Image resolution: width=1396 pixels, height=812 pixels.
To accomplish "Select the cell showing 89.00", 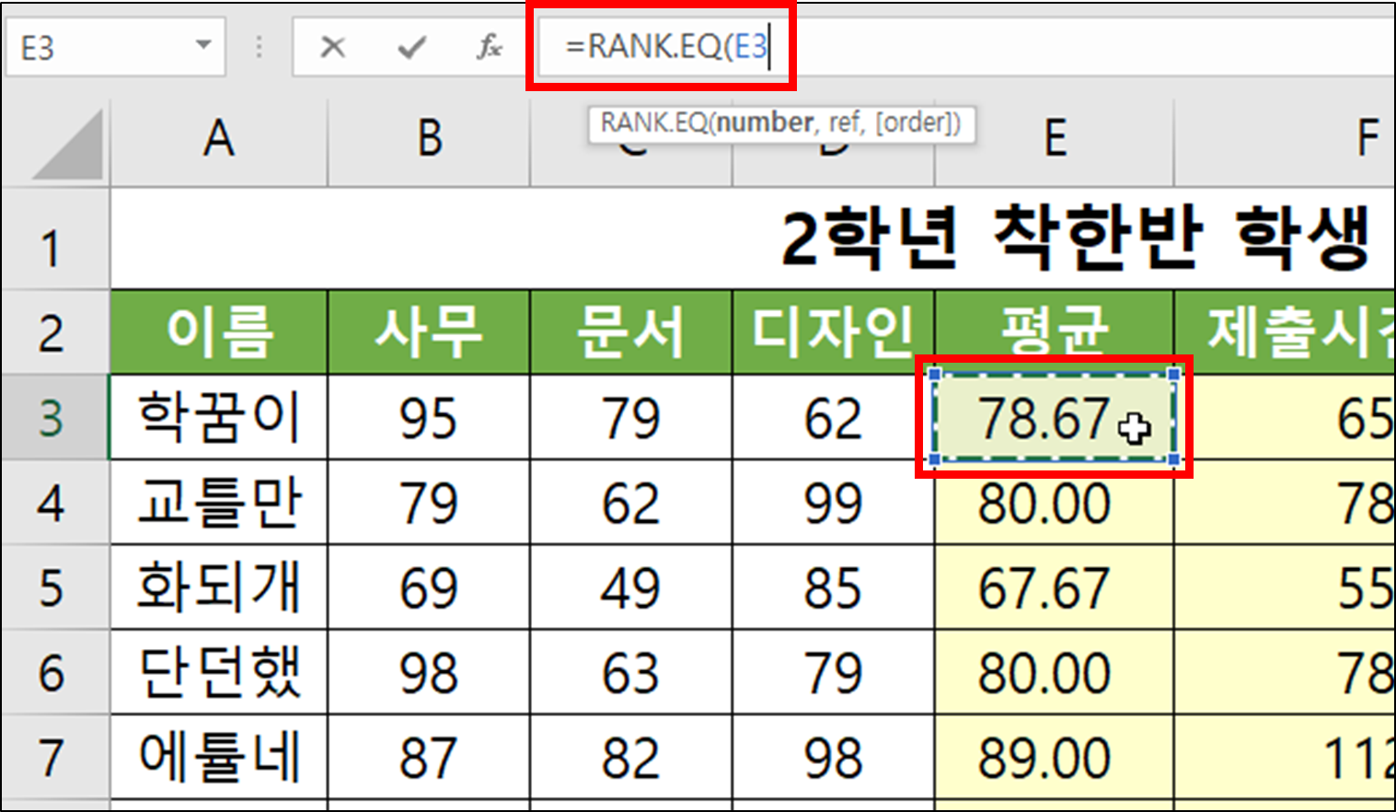I will tap(1054, 757).
